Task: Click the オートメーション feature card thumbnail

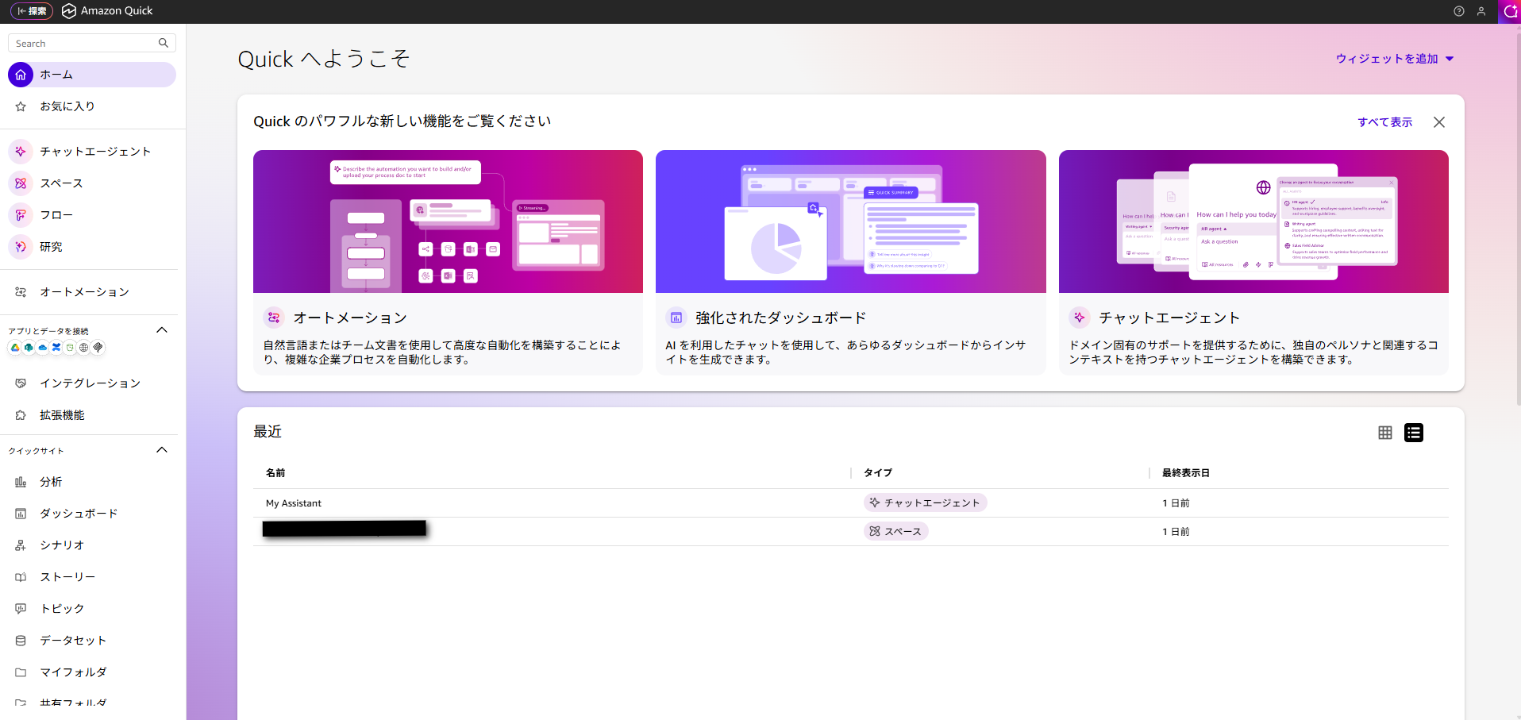Action: coord(448,221)
